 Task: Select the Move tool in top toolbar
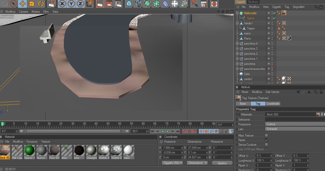[x=23, y=4]
